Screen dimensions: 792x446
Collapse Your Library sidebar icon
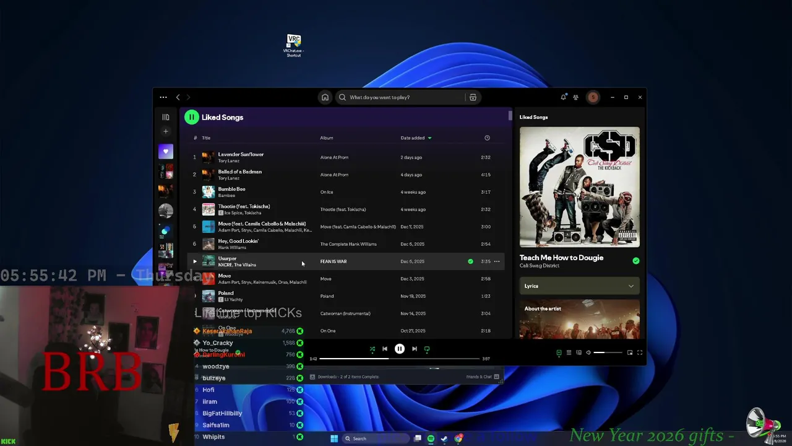point(166,117)
